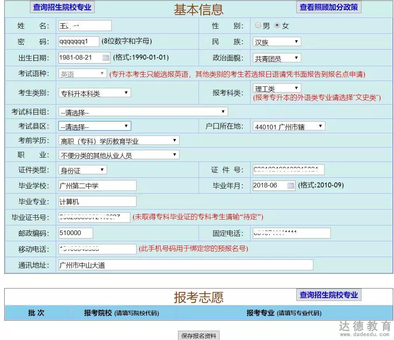Expand the 职业 dropdown
The image size is (394, 340).
click(x=119, y=155)
